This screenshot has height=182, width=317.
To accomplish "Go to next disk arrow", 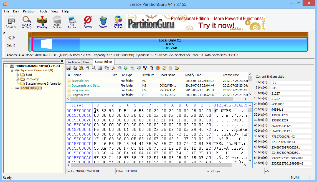I will point(14,38).
